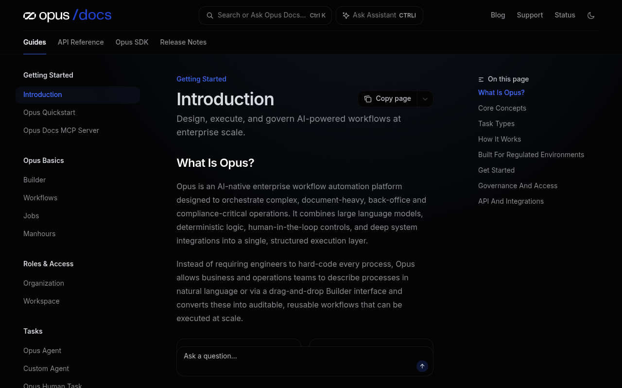The image size is (622, 388).
Task: Click the Opus docs logo
Action: (68, 16)
